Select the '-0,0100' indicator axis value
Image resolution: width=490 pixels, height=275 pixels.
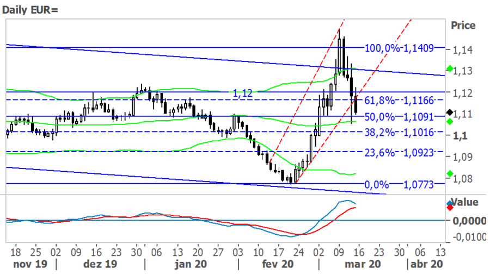[469, 237]
